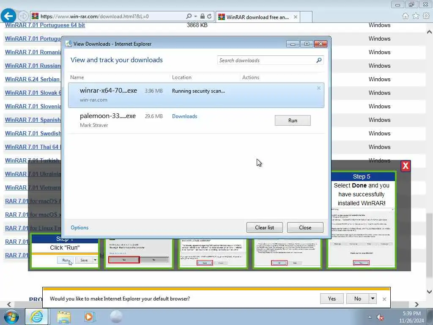Click Actions column header

251,77
